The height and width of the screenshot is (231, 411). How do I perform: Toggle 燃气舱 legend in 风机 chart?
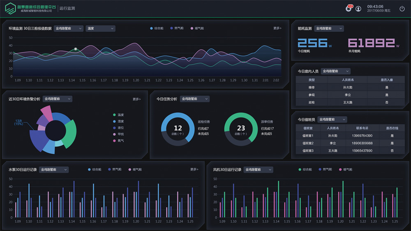coord(325,169)
